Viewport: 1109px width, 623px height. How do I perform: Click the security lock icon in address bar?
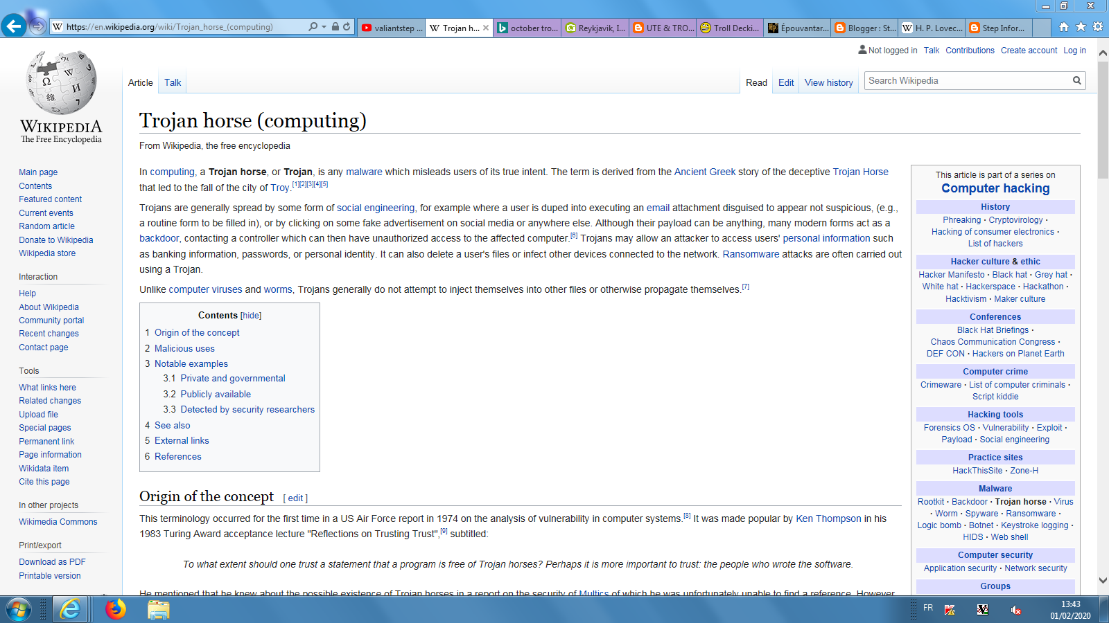335,27
